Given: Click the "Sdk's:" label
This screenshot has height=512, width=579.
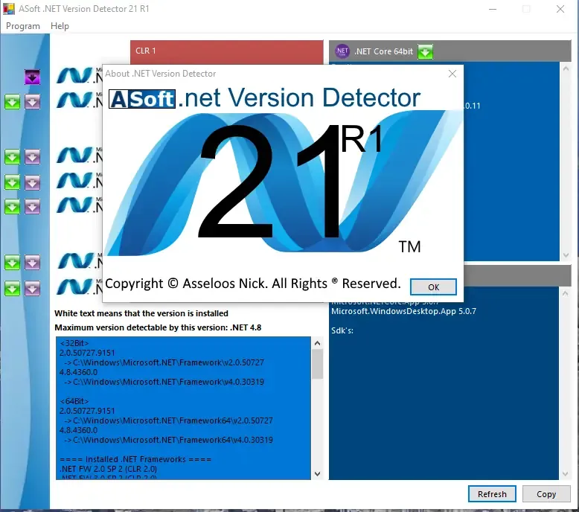Looking at the screenshot, I should [342, 330].
